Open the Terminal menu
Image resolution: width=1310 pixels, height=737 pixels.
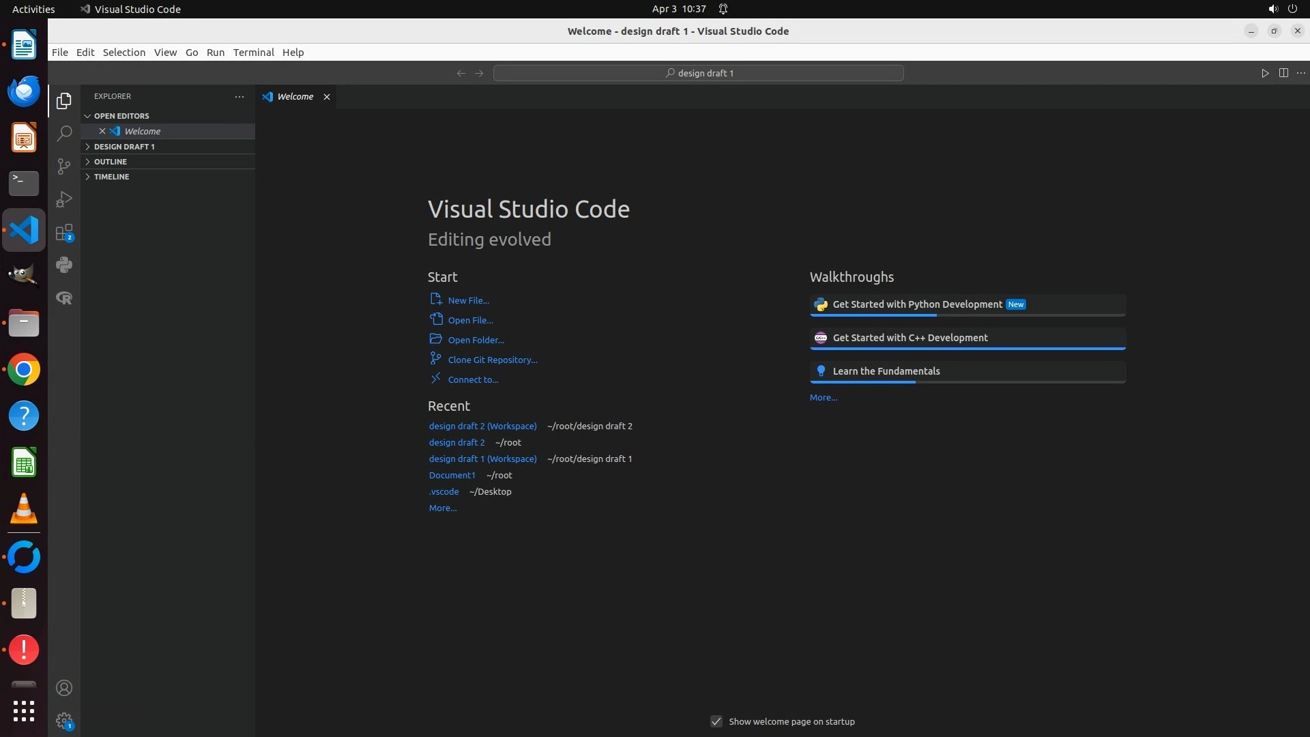tap(253, 53)
